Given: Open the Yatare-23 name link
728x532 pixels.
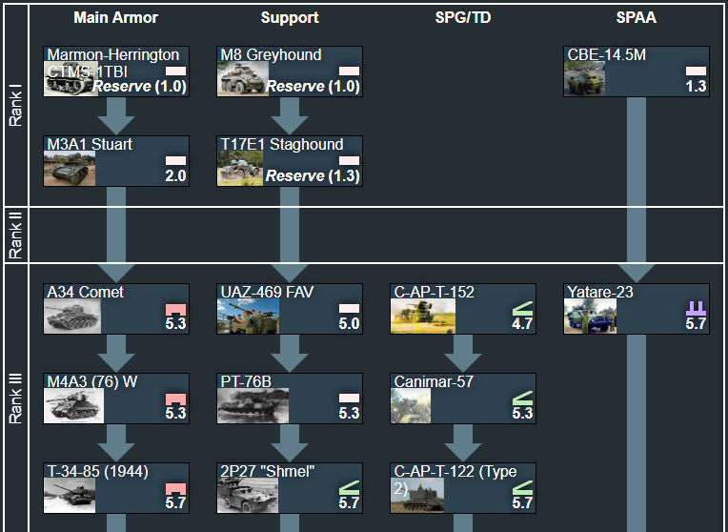Looking at the screenshot, I should 600,293.
